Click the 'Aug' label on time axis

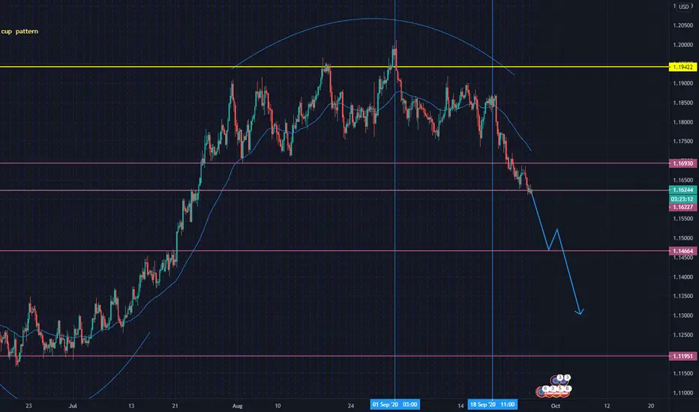pyautogui.click(x=237, y=406)
